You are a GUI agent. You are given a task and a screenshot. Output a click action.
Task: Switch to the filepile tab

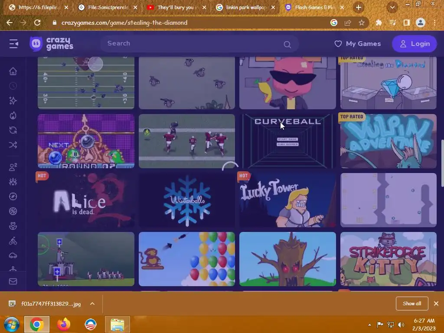point(38,7)
